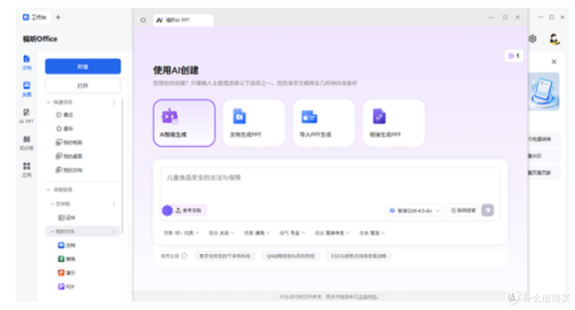Open the 语言 简体中文 dropdown
575x310 pixels.
332,233
